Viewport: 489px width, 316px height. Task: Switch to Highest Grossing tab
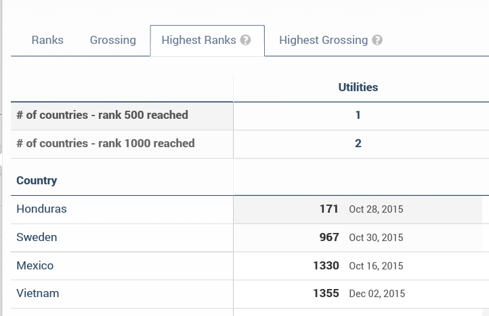pyautogui.click(x=323, y=40)
